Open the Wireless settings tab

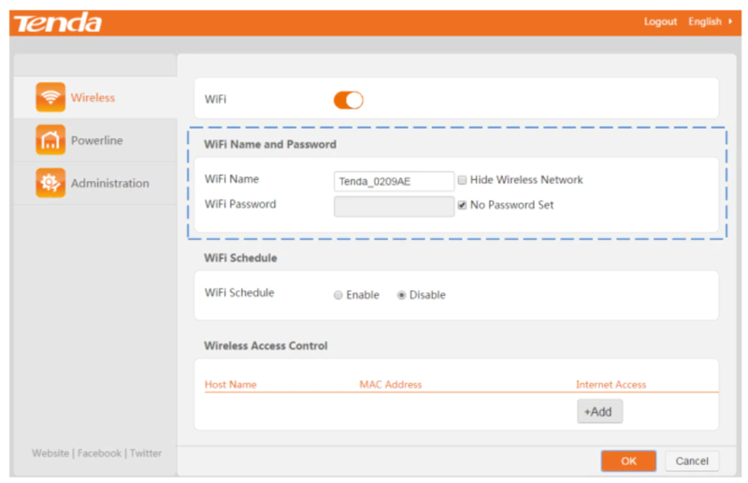[93, 97]
